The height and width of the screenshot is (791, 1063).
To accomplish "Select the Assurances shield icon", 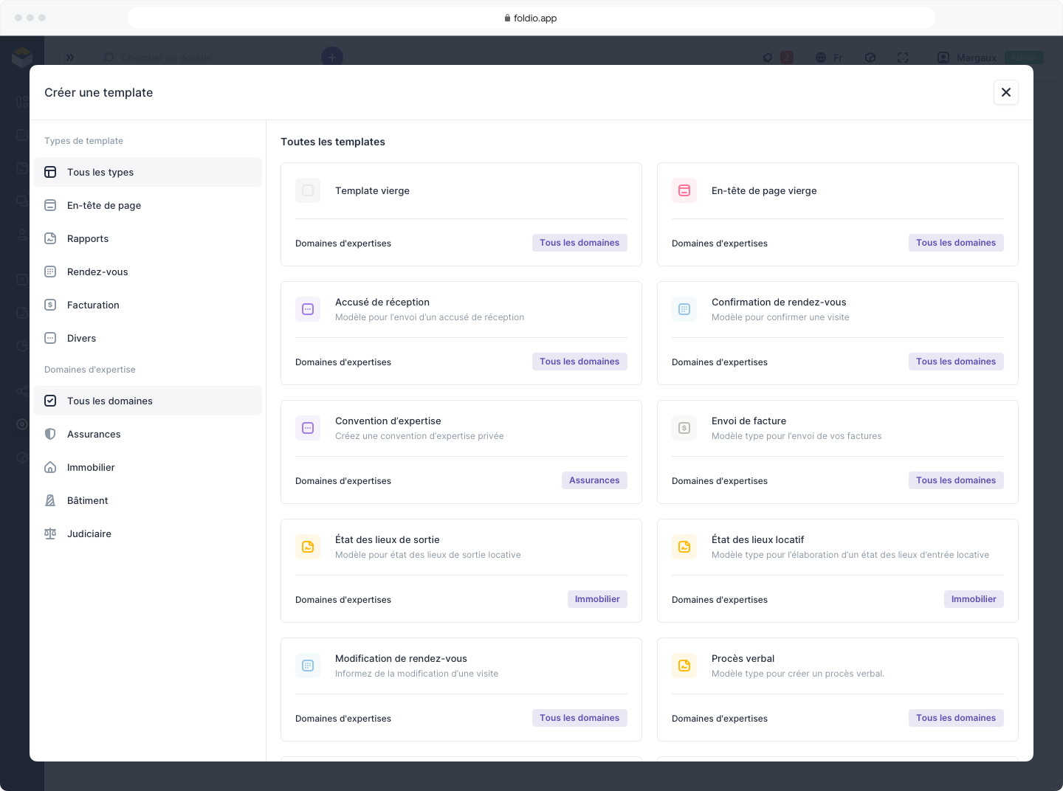I will pos(50,434).
